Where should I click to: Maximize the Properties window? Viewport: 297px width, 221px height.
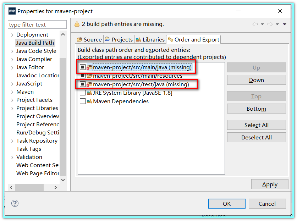tap(259, 11)
